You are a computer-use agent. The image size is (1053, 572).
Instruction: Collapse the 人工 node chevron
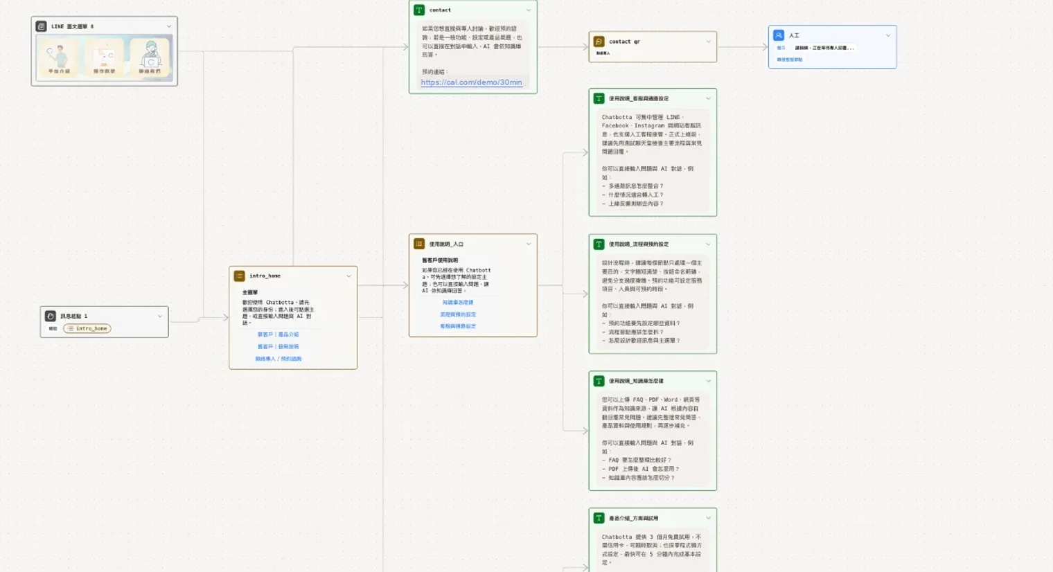[888, 35]
